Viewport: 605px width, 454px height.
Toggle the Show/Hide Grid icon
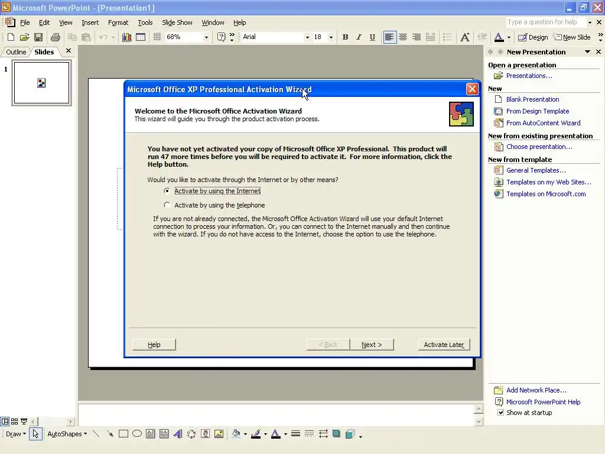tap(157, 37)
